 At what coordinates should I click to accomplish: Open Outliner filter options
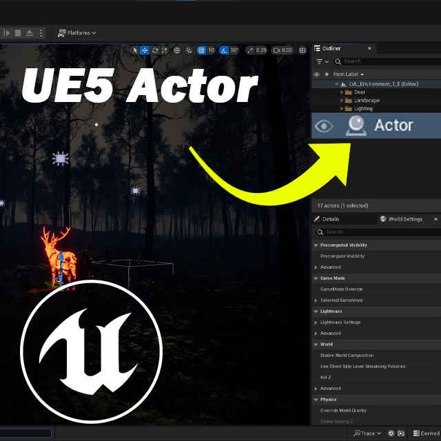click(x=322, y=61)
